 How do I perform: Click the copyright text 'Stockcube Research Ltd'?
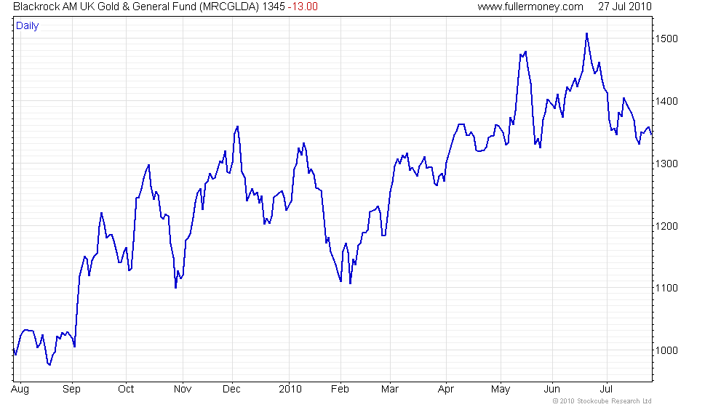(x=614, y=401)
